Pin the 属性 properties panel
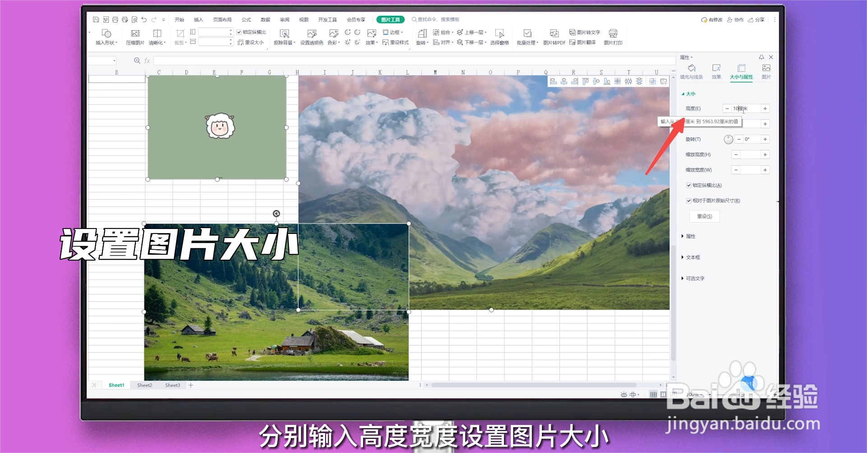867x453 pixels. [x=761, y=57]
